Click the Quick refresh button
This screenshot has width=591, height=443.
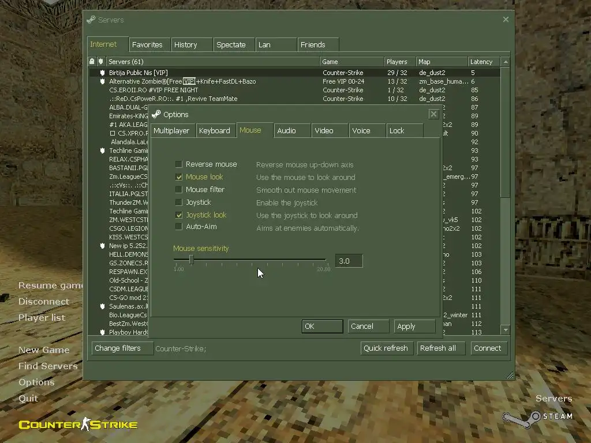pos(387,348)
